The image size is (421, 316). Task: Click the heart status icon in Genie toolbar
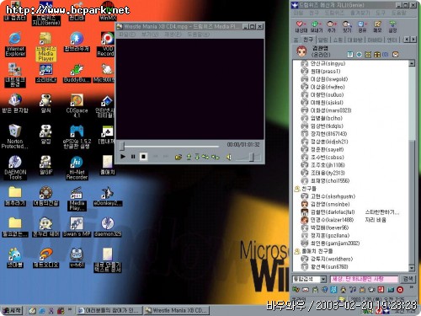301,26
